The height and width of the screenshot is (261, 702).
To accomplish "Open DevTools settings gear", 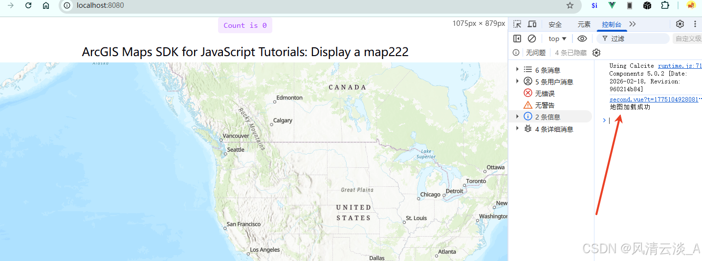I will (680, 24).
